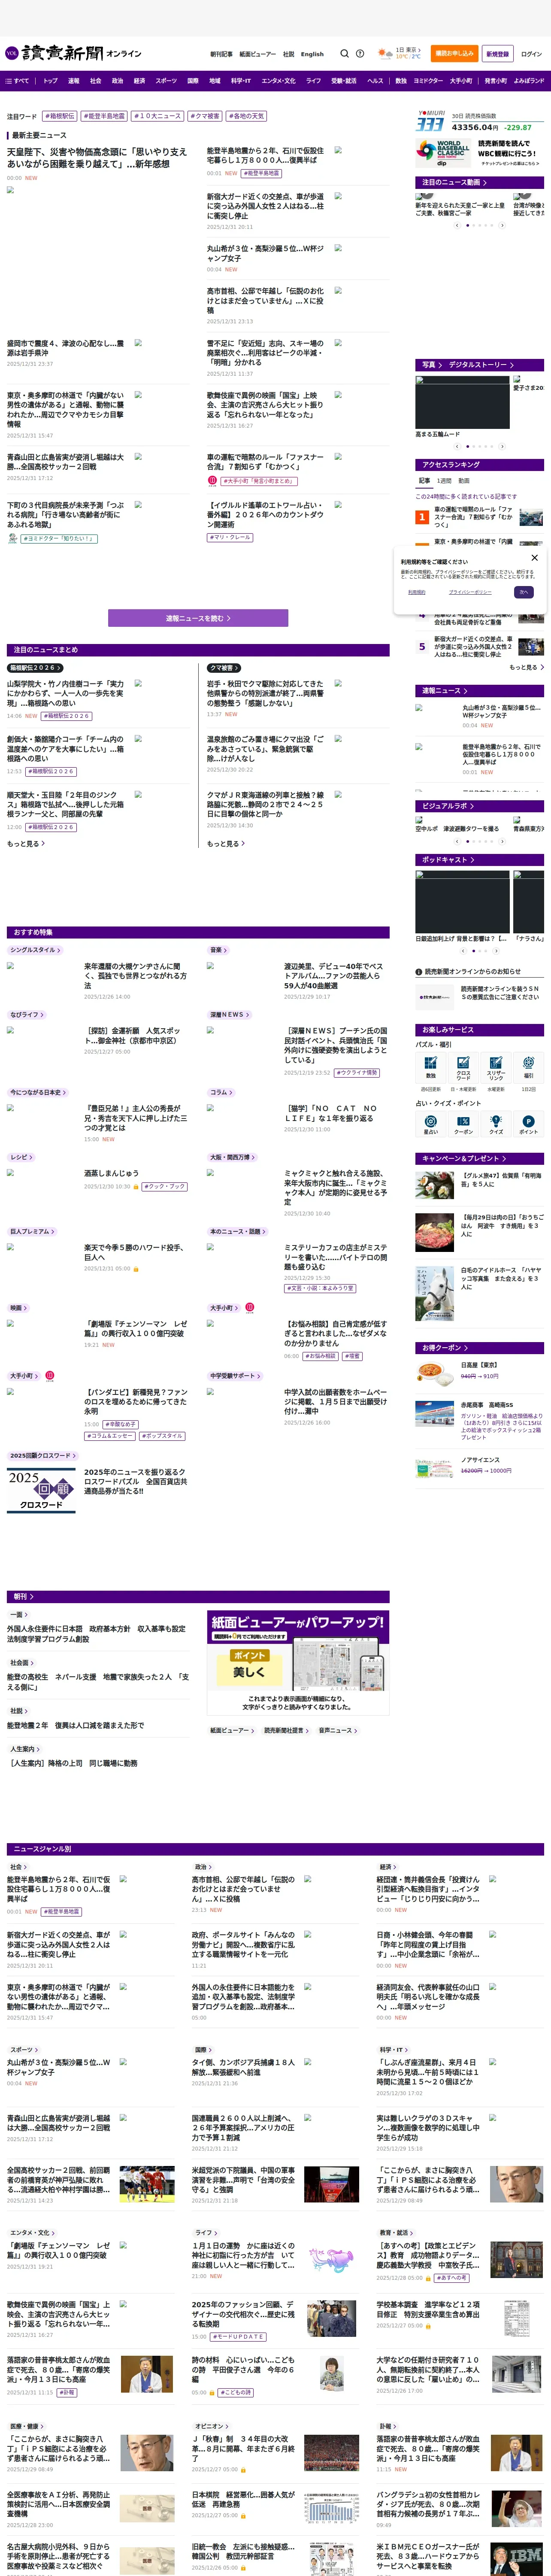Open 紙面ビューアー link in top header

[257, 55]
